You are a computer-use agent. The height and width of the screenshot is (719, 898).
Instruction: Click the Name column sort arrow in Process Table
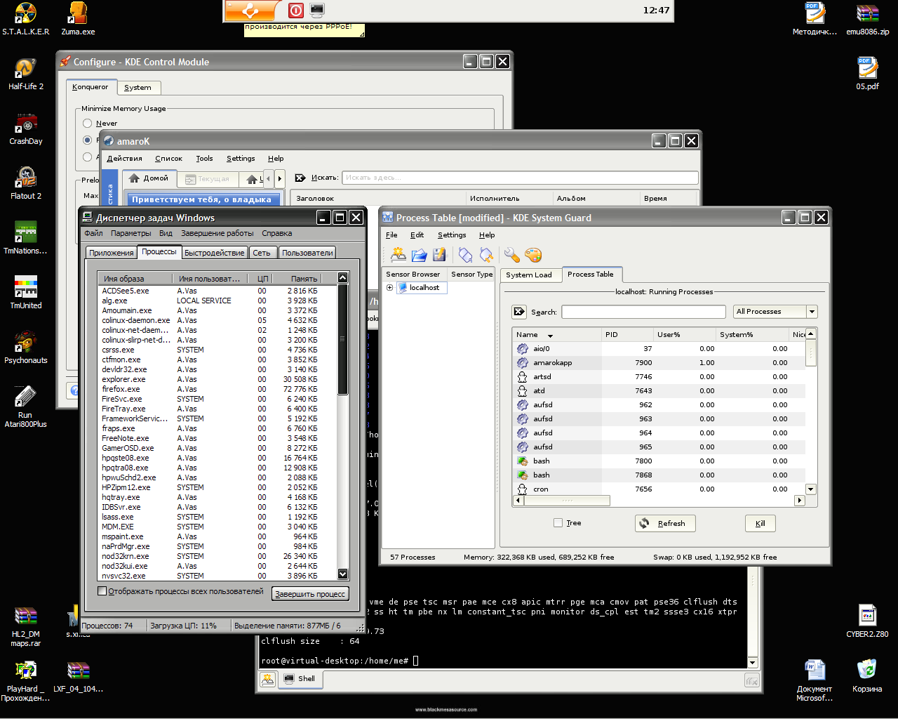(x=550, y=336)
